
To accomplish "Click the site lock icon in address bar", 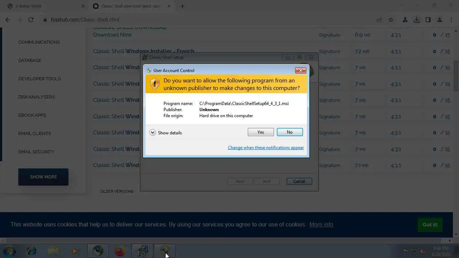I will pos(45,20).
